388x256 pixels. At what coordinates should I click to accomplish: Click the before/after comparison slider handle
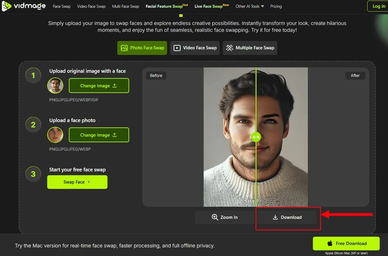point(256,137)
